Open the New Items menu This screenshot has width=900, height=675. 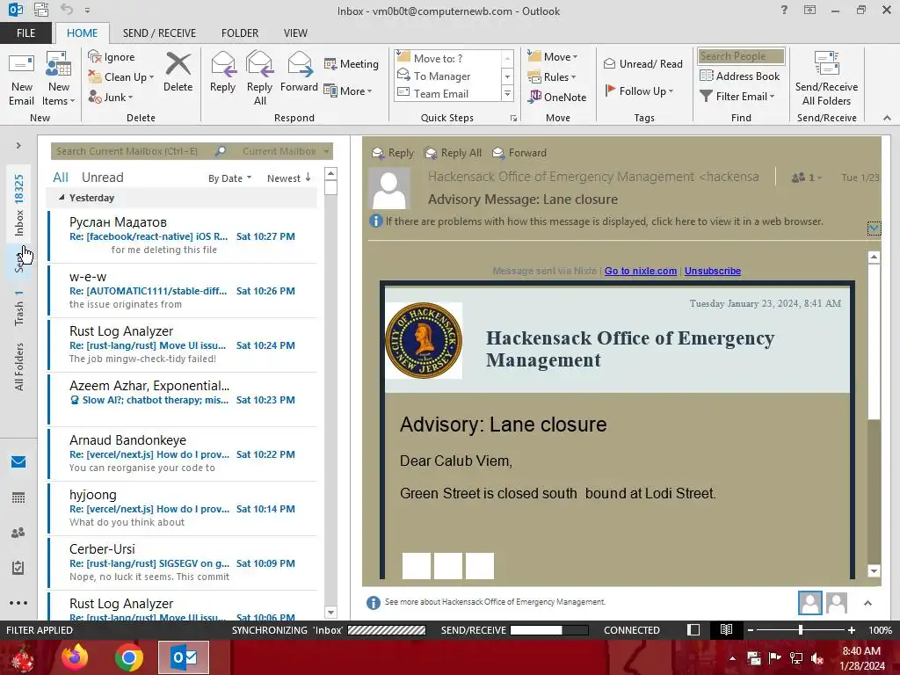59,79
